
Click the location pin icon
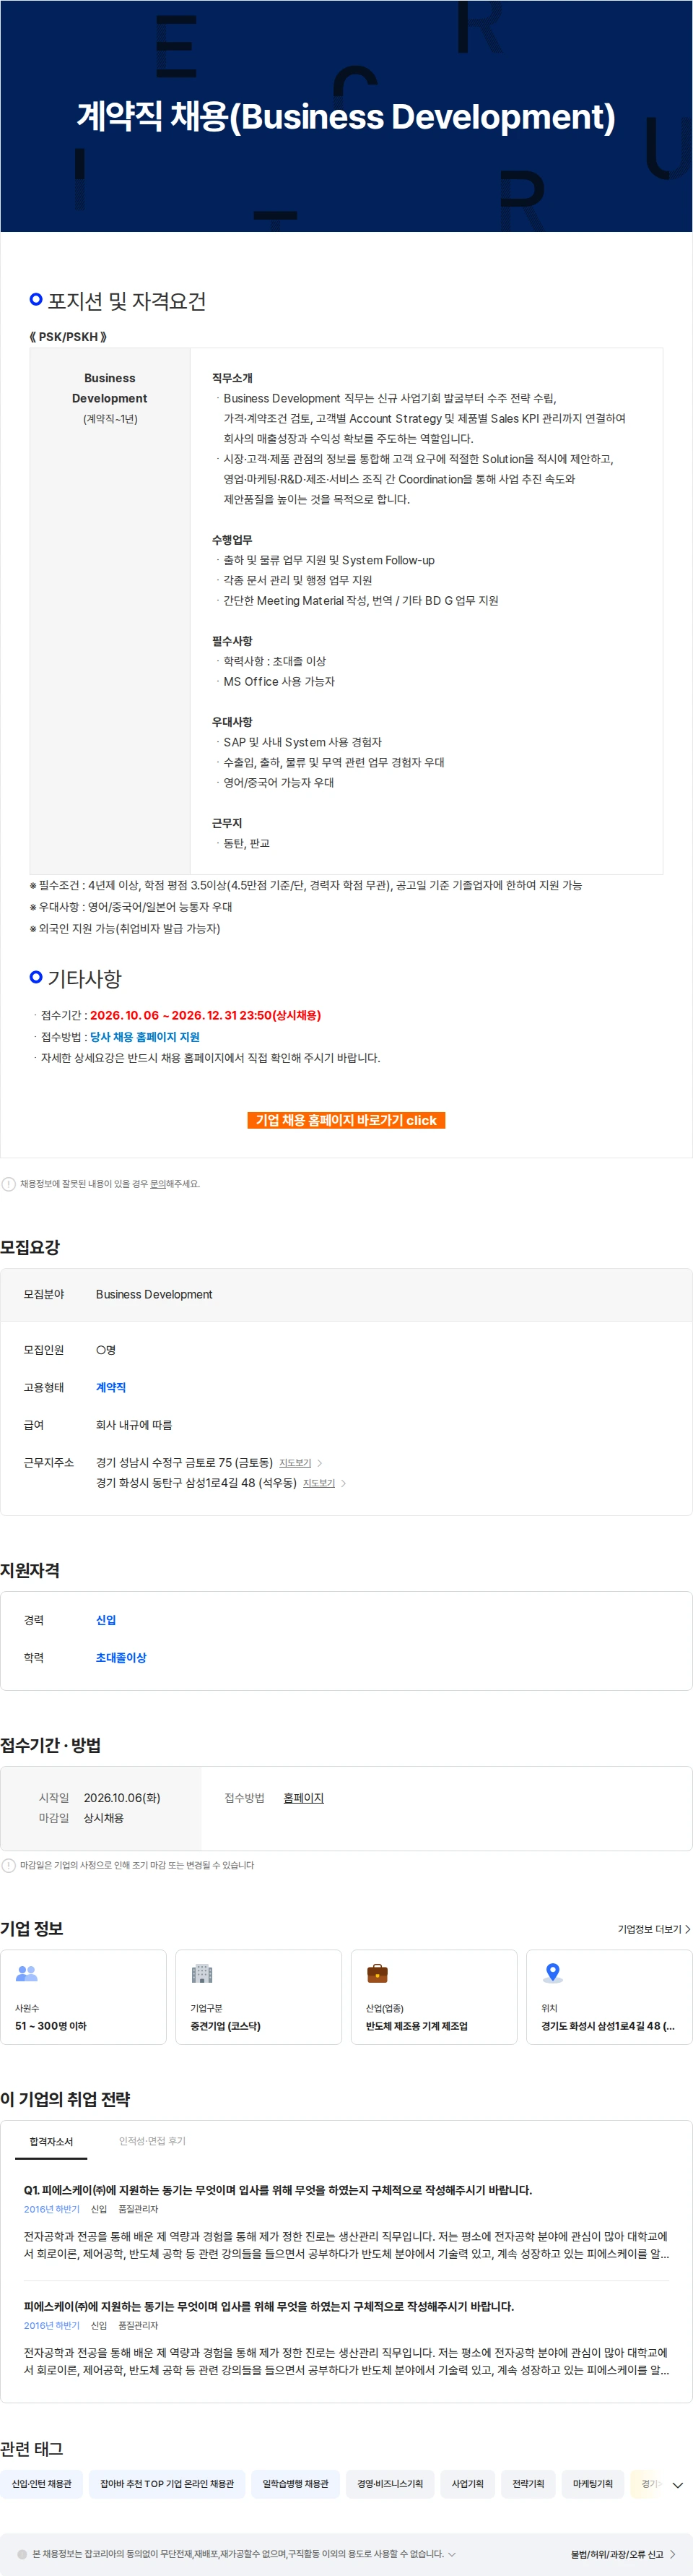pyautogui.click(x=552, y=1973)
